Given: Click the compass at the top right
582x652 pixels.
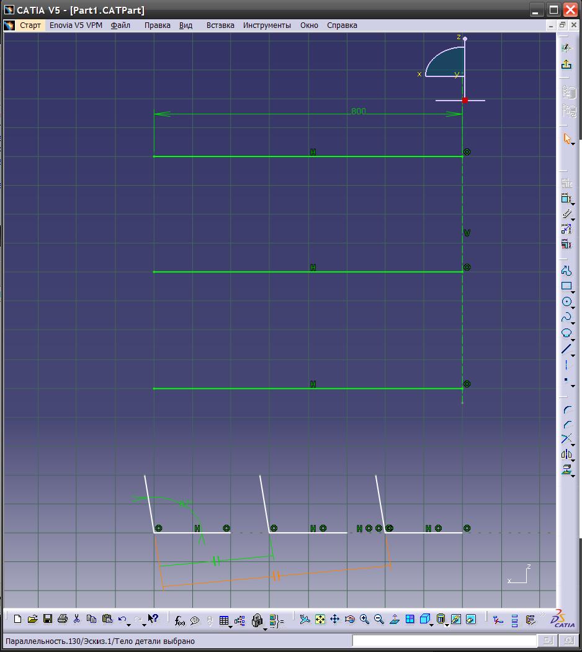Looking at the screenshot, I should coord(450,68).
